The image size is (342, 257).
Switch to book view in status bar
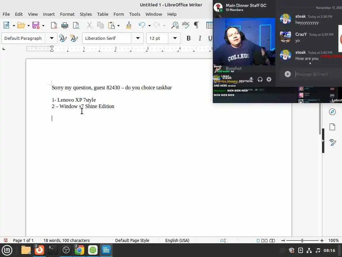click(x=272, y=241)
